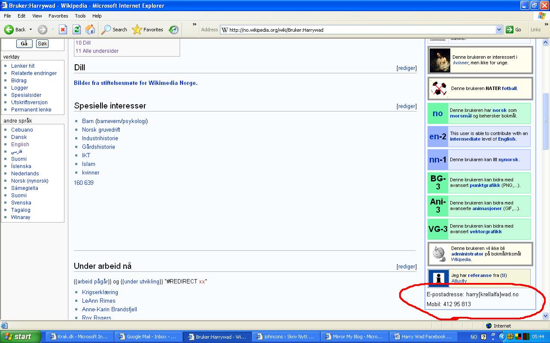Open the Favorites menu

pos(58,16)
